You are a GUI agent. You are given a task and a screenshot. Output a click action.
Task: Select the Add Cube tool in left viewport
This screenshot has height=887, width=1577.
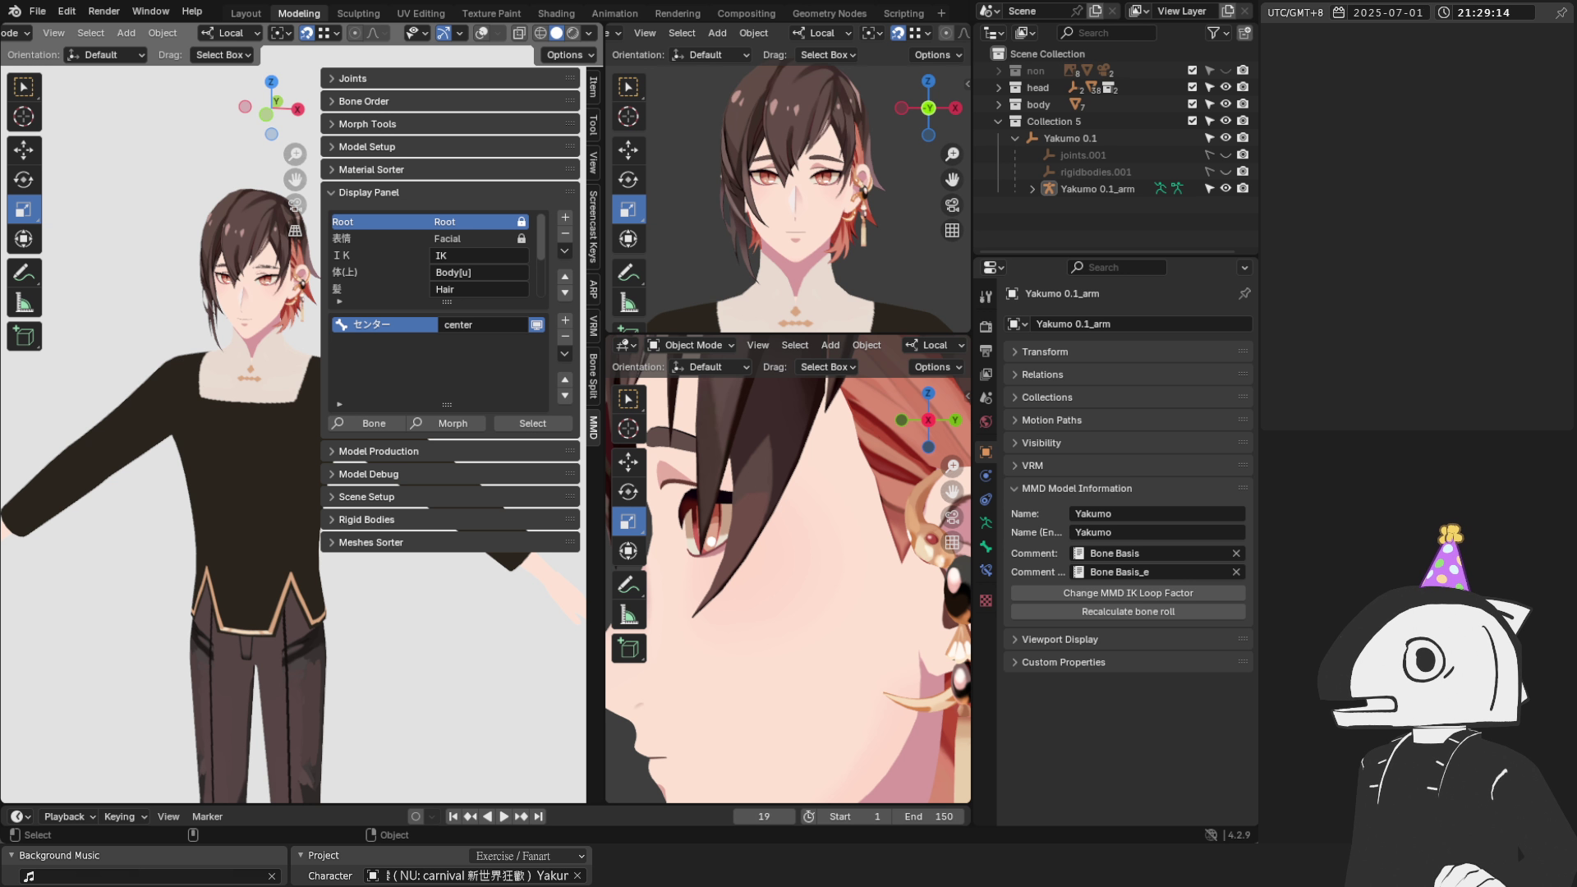pos(24,337)
